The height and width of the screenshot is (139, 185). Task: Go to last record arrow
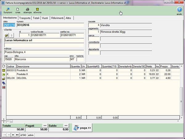tap(17, 135)
